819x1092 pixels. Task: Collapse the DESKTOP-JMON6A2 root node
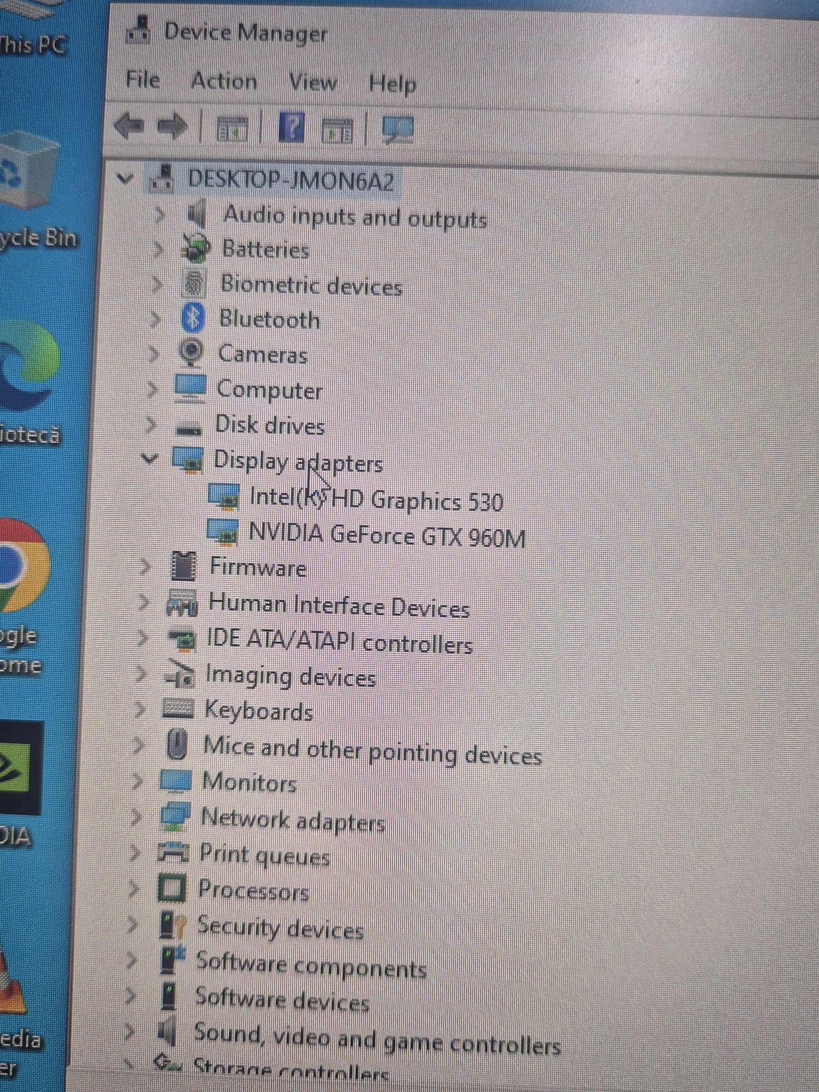coord(125,178)
